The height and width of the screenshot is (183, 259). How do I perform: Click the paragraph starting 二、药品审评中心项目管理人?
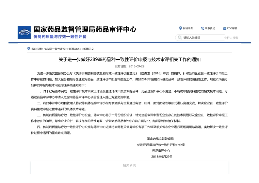[x=129, y=106]
